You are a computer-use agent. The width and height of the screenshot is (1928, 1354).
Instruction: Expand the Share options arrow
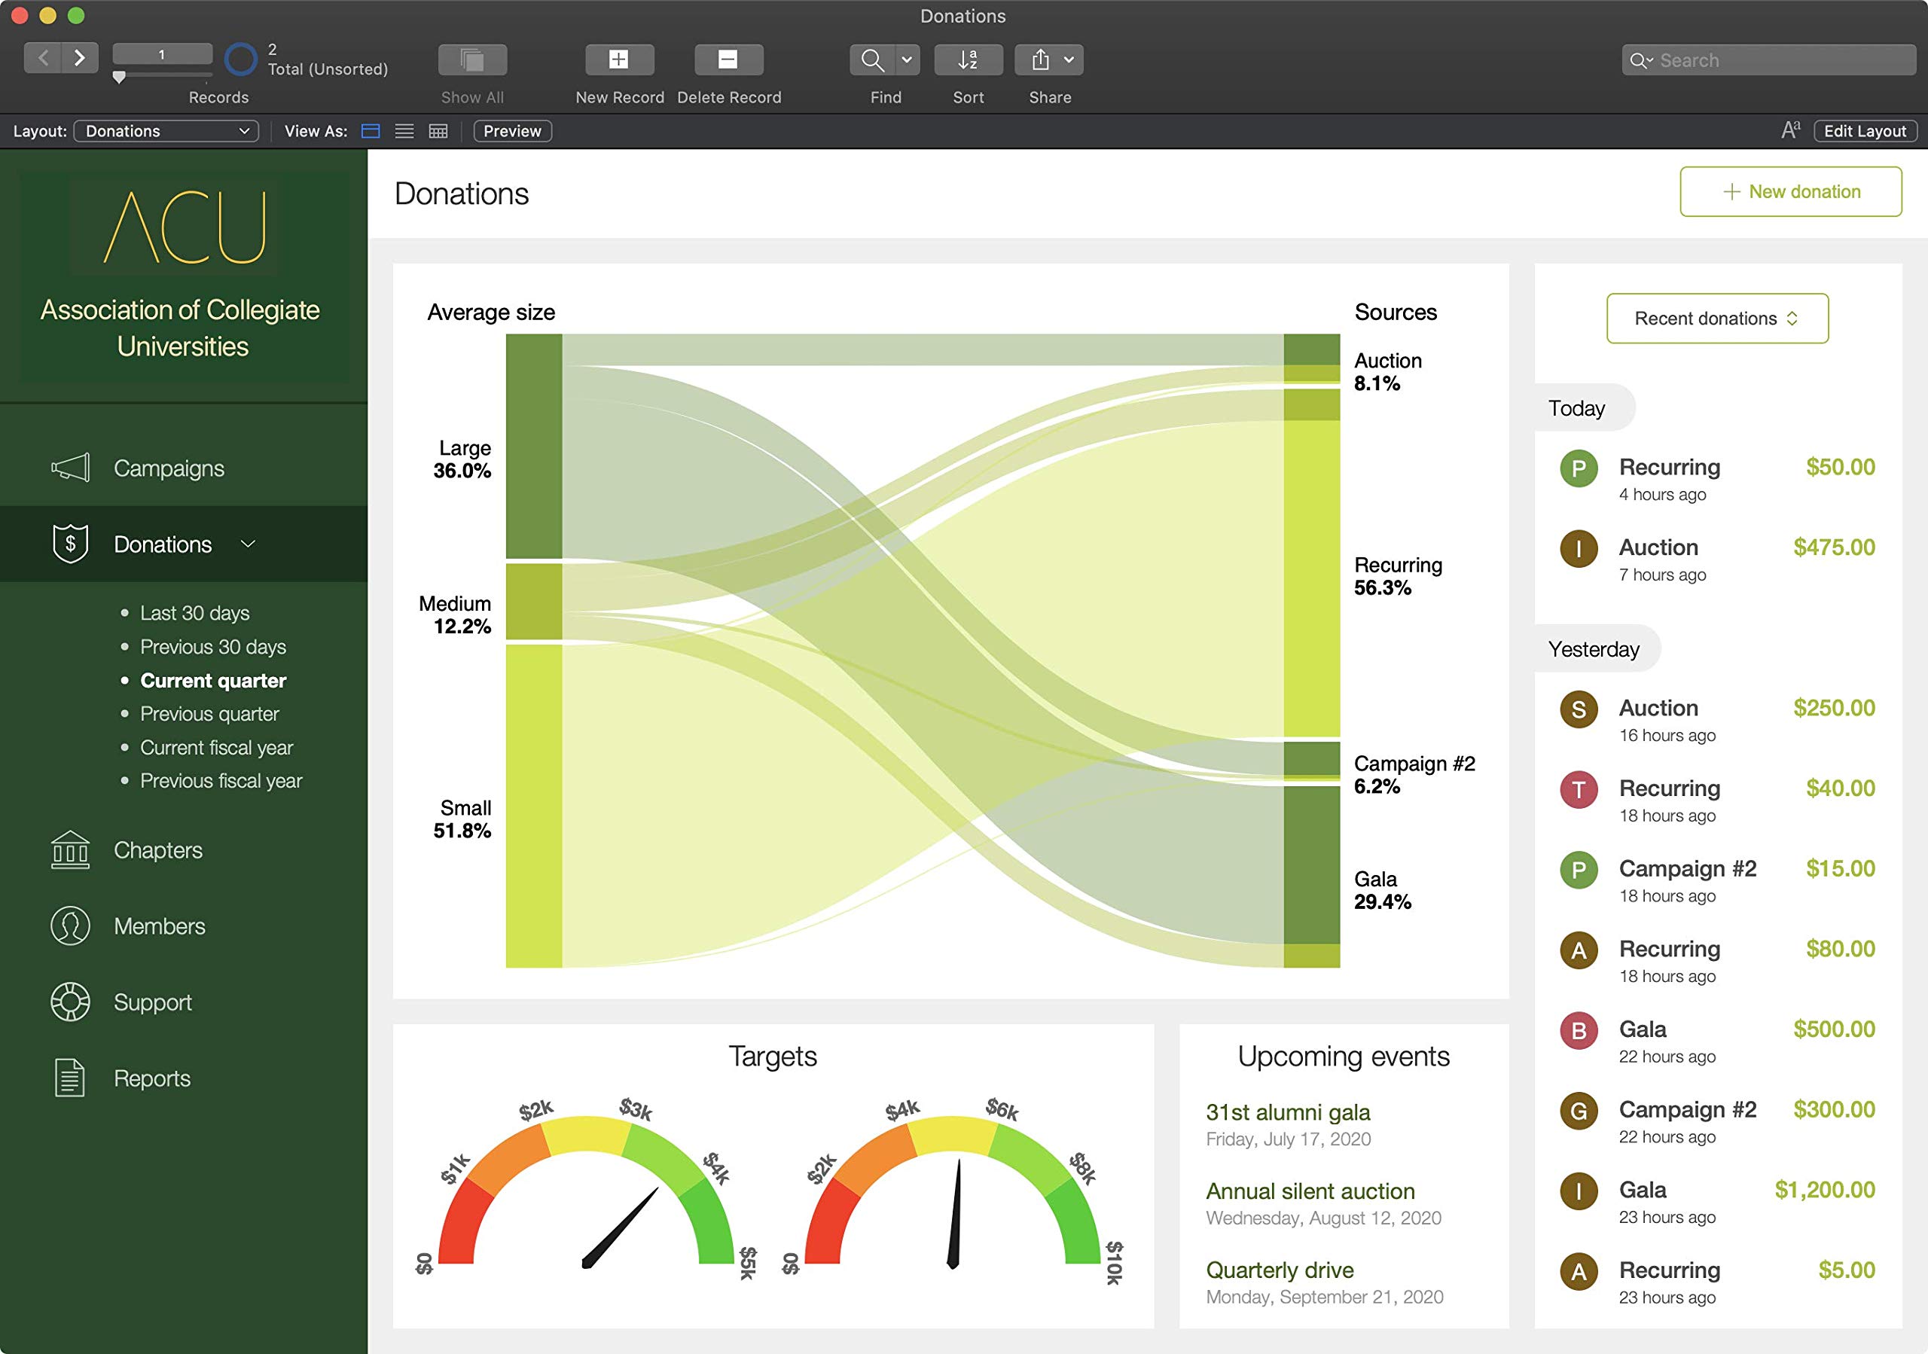1068,59
